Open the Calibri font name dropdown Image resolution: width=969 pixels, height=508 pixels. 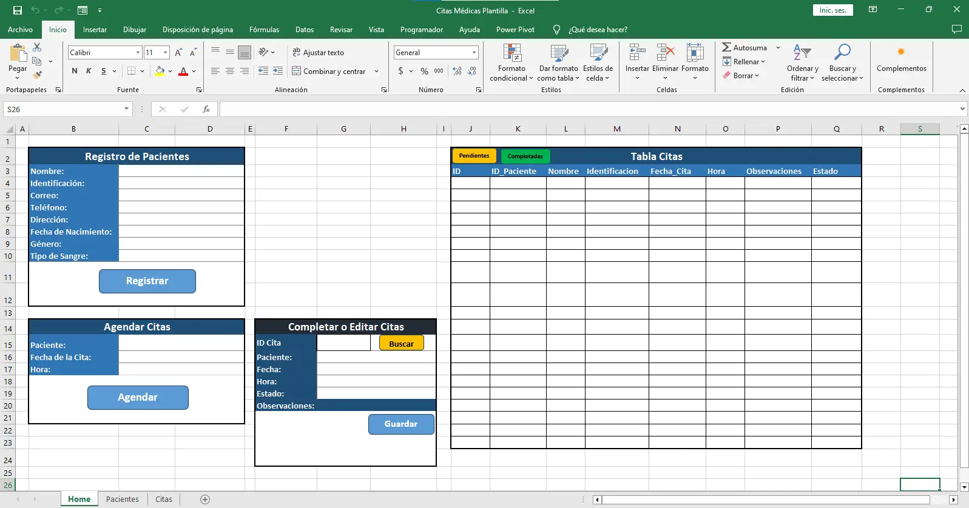coord(138,53)
